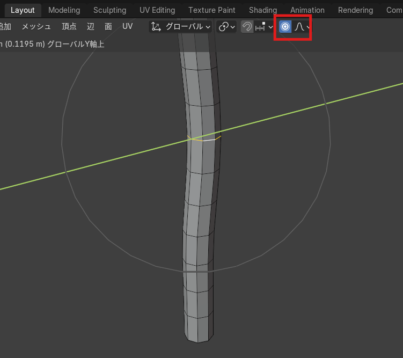Open the Texture Paint workspace tab

tap(212, 10)
